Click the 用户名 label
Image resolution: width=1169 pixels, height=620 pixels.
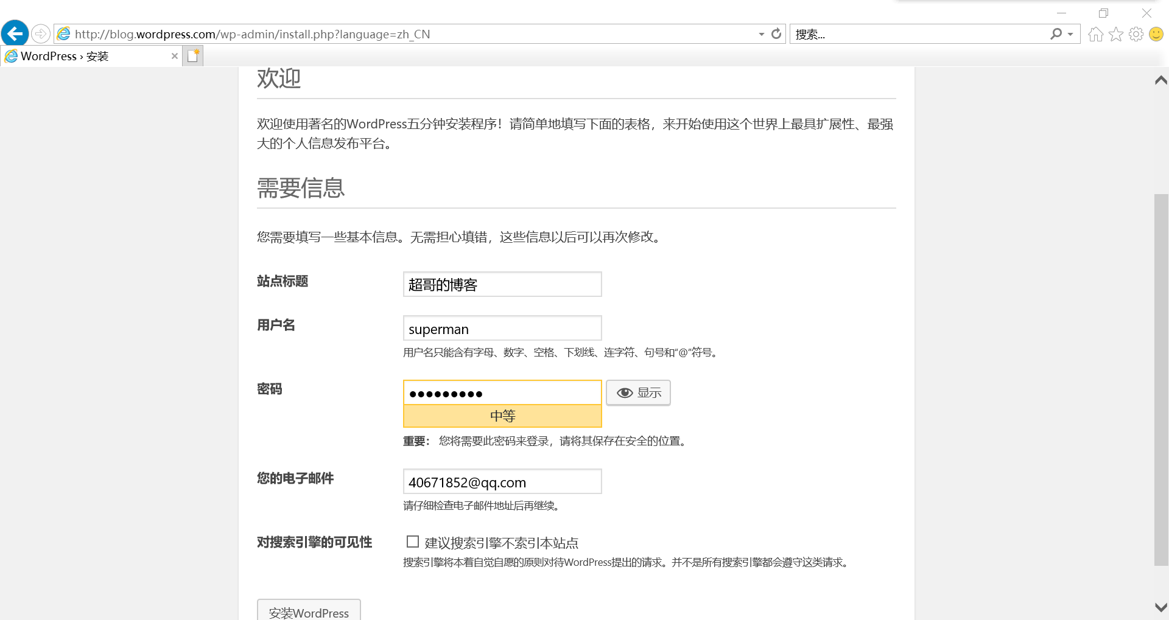(x=276, y=325)
